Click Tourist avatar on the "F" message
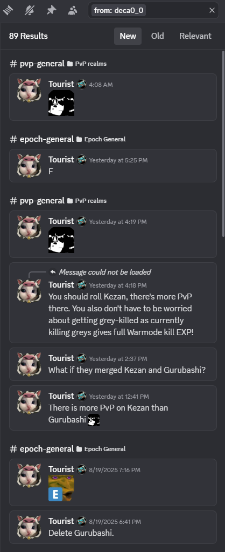This screenshot has width=225, height=552. 29,166
